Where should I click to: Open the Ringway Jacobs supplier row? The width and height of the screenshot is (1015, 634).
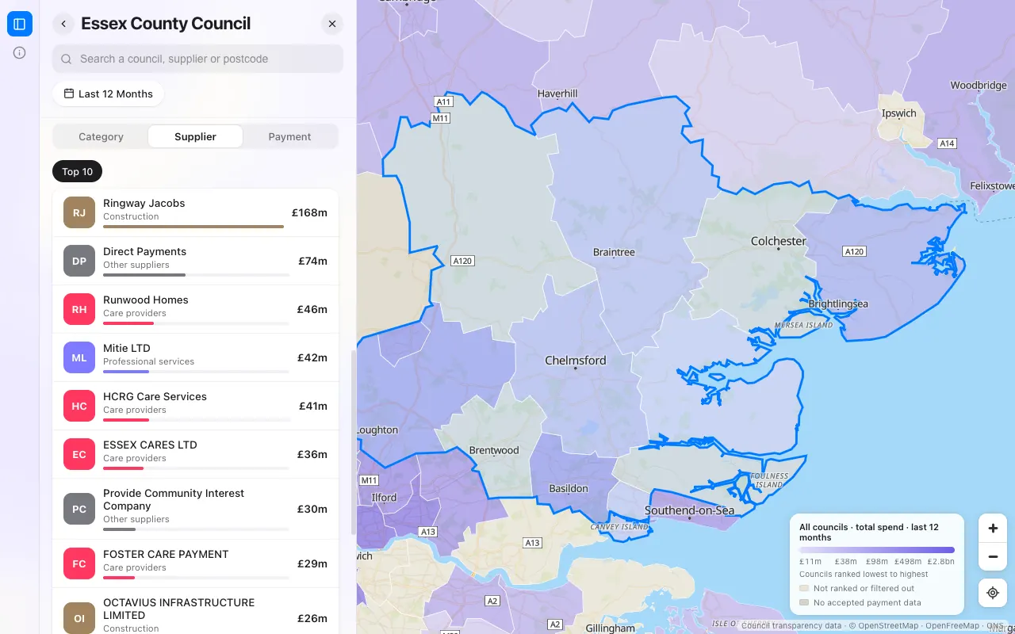click(x=195, y=212)
